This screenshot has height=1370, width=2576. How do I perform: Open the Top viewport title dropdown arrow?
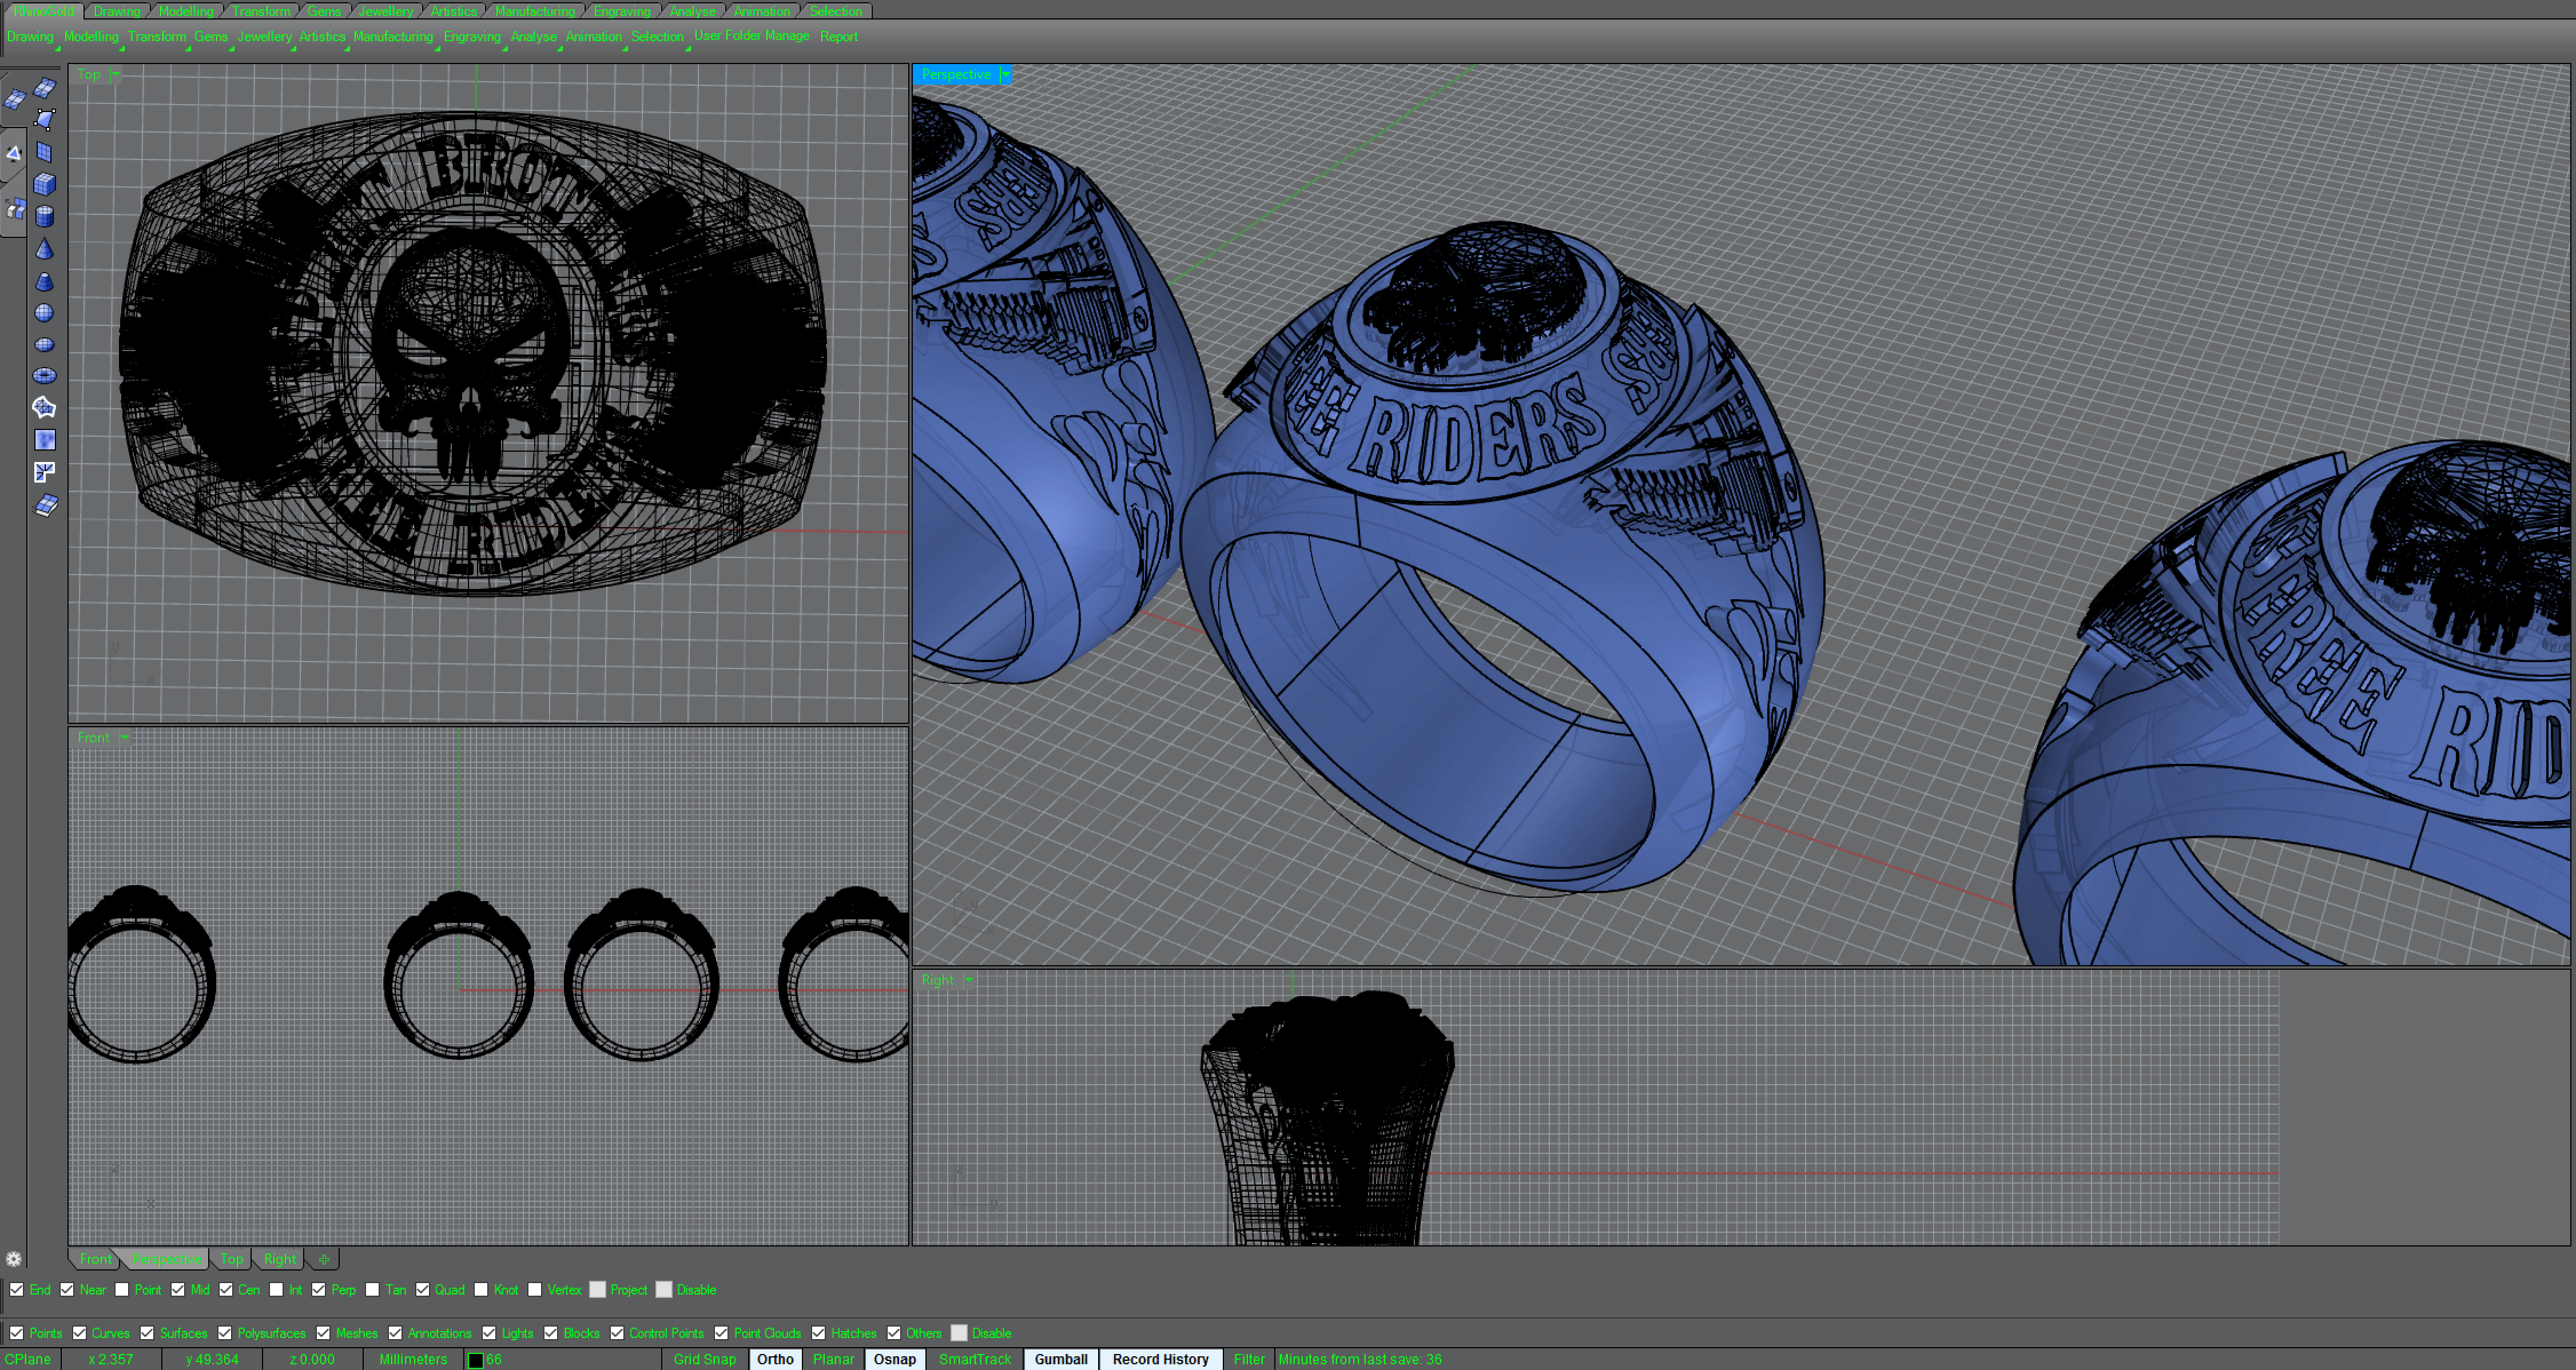pyautogui.click(x=115, y=74)
